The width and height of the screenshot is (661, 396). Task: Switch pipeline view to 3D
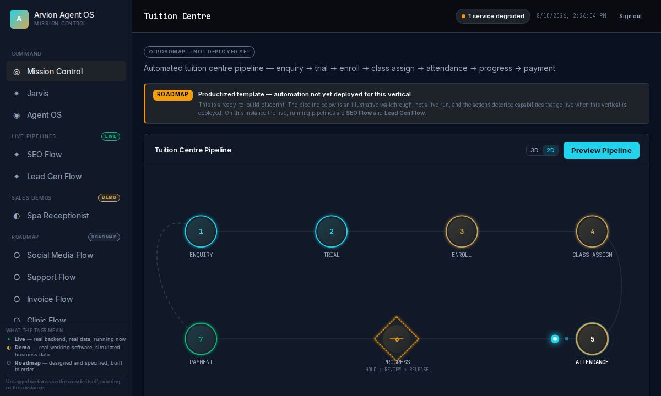tap(534, 150)
